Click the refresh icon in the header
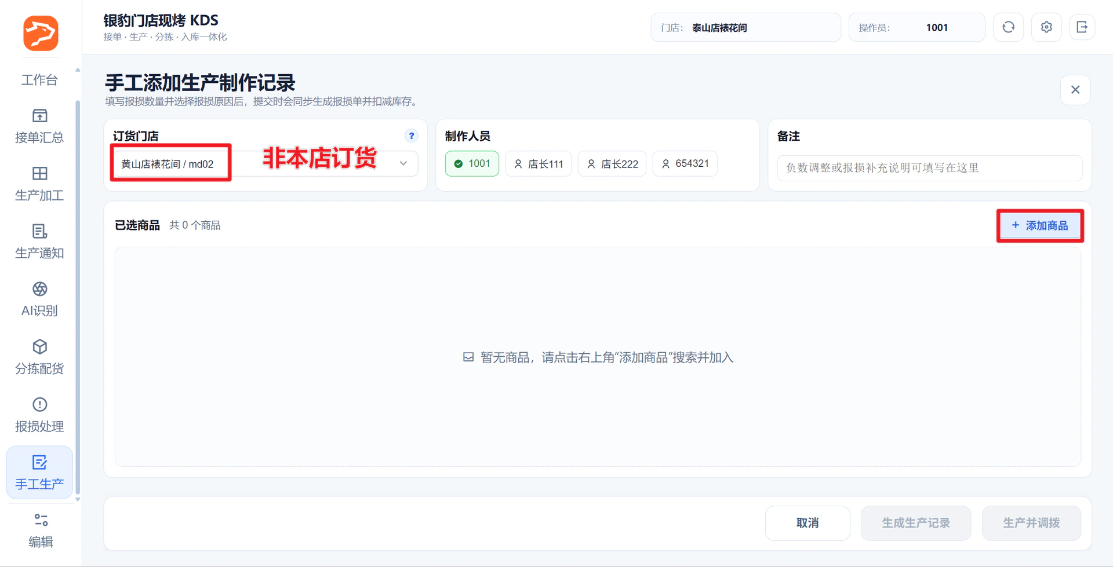The image size is (1113, 567). [1008, 27]
